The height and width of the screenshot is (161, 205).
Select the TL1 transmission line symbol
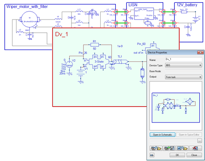click(x=120, y=61)
